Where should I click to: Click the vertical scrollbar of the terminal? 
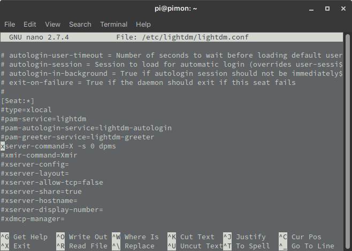348,141
